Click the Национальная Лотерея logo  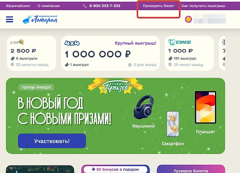(40, 19)
